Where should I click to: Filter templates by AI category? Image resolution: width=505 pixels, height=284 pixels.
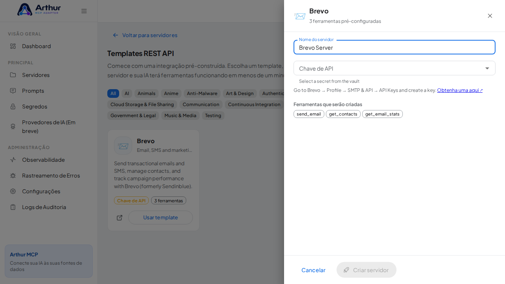pyautogui.click(x=127, y=93)
